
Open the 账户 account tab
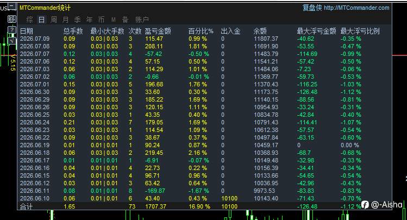[x=142, y=20]
